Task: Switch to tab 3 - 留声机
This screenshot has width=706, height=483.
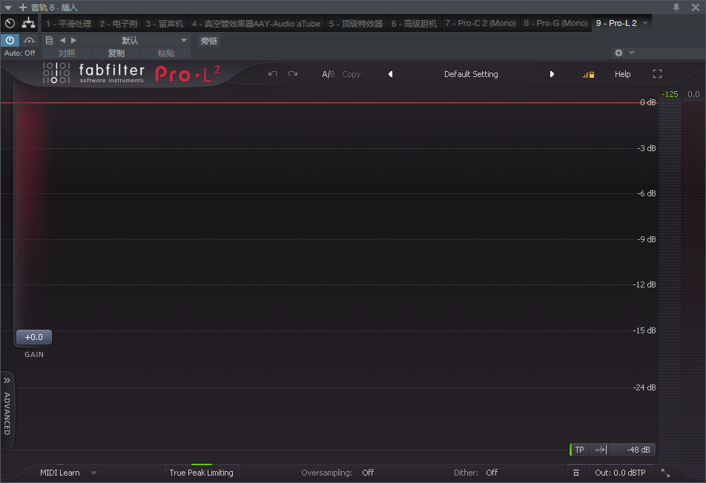Action: click(165, 24)
